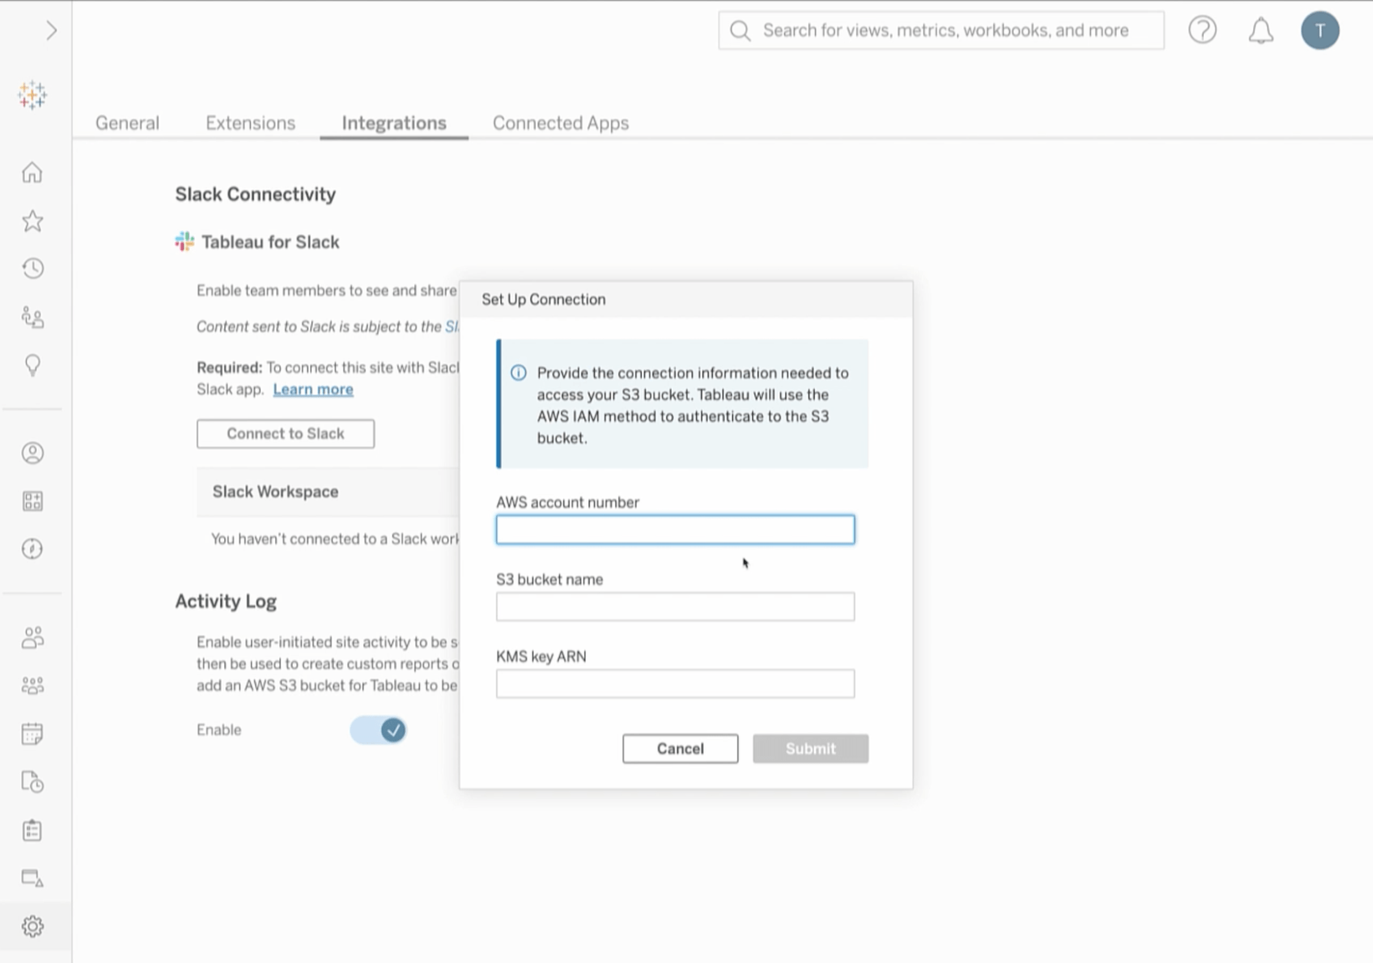Click the Cancel button in dialog
The image size is (1373, 963).
pyautogui.click(x=680, y=748)
